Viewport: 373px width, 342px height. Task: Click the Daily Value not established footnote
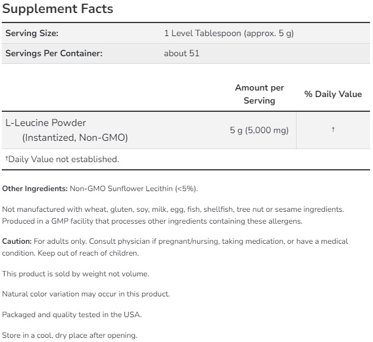(x=62, y=159)
